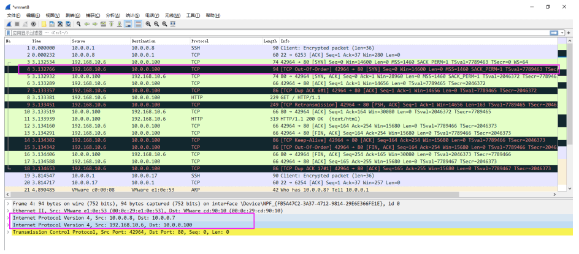
Task: Expand IPv4 row Src 192.168.10.6
Action: 9,225
